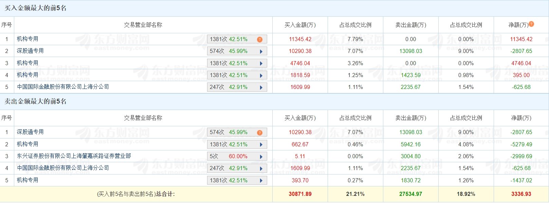Viewport: 549px width, 203px height.
Task: Click the 3.26% ratio cell
Action: [x=355, y=63]
